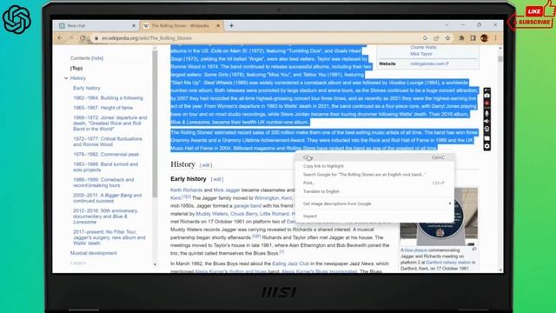Screen dimensions: 556x313
Task: Collapse the History section in contents
Action: (66, 78)
